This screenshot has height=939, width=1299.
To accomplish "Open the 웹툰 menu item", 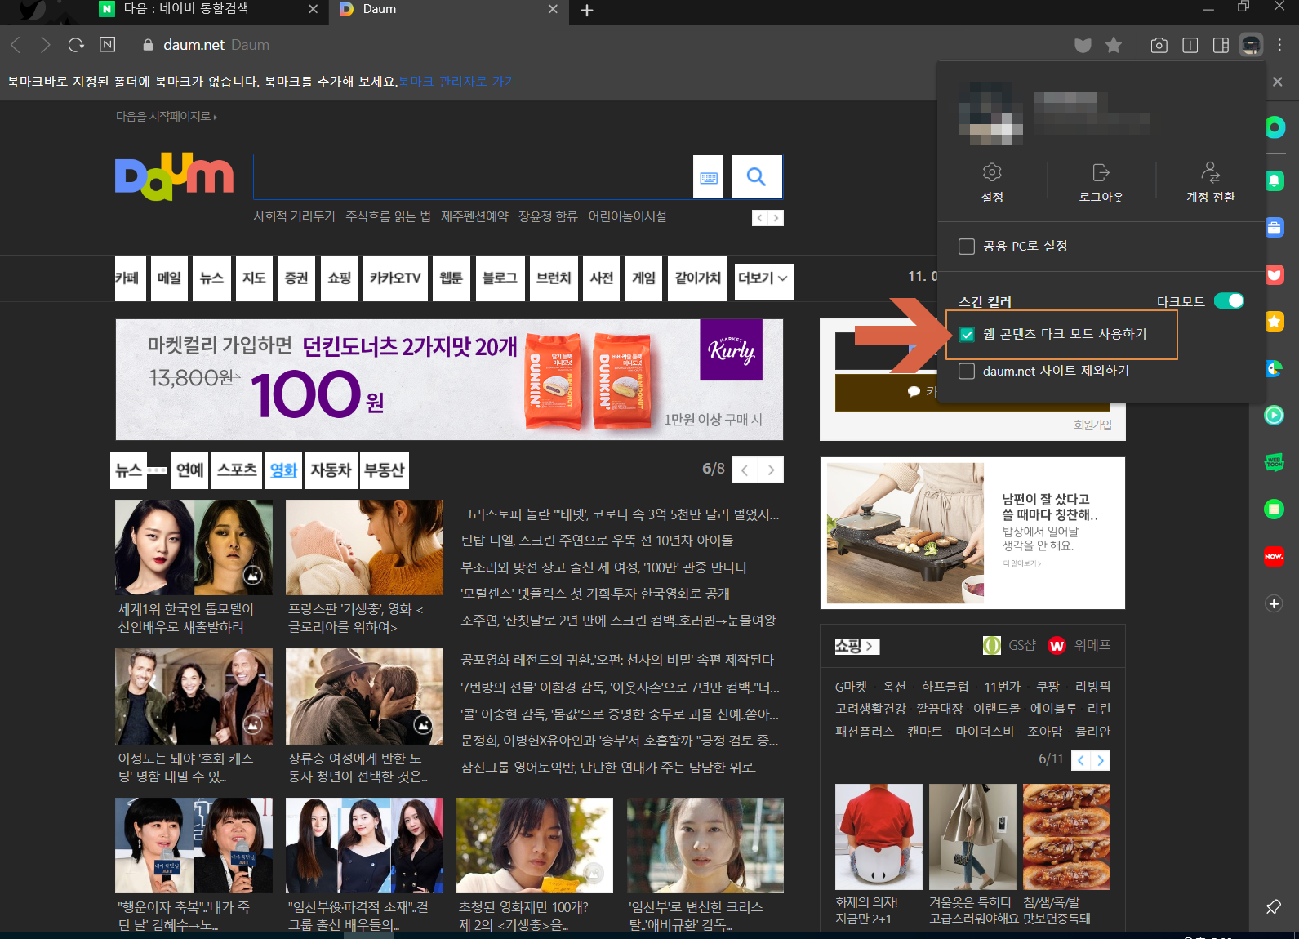I will (x=451, y=278).
